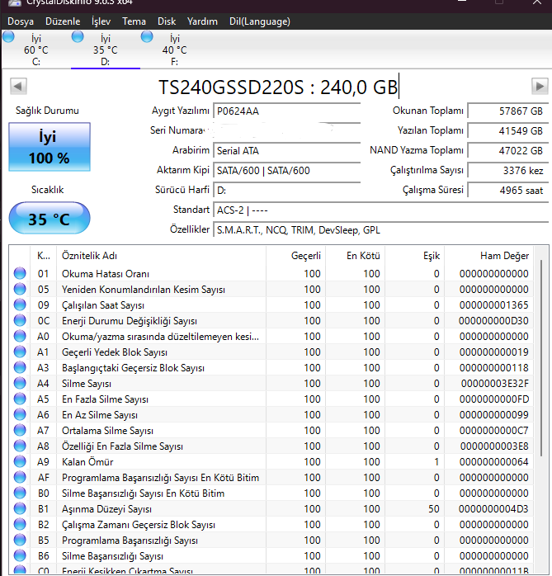
Task: Open the Düzenle menu
Action: (x=63, y=21)
